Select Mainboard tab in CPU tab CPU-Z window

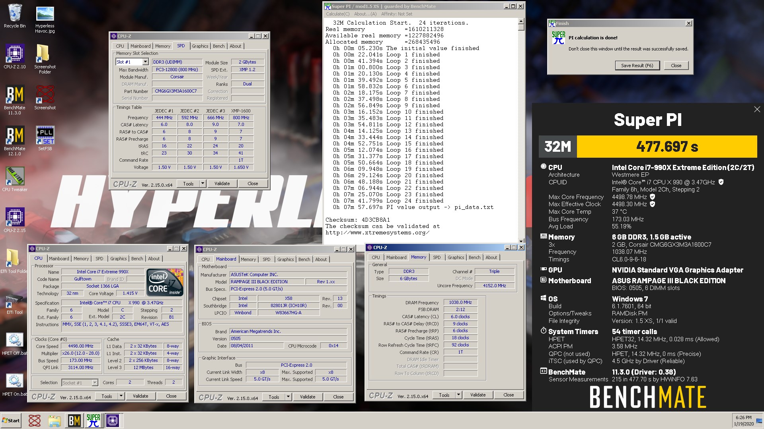59,259
